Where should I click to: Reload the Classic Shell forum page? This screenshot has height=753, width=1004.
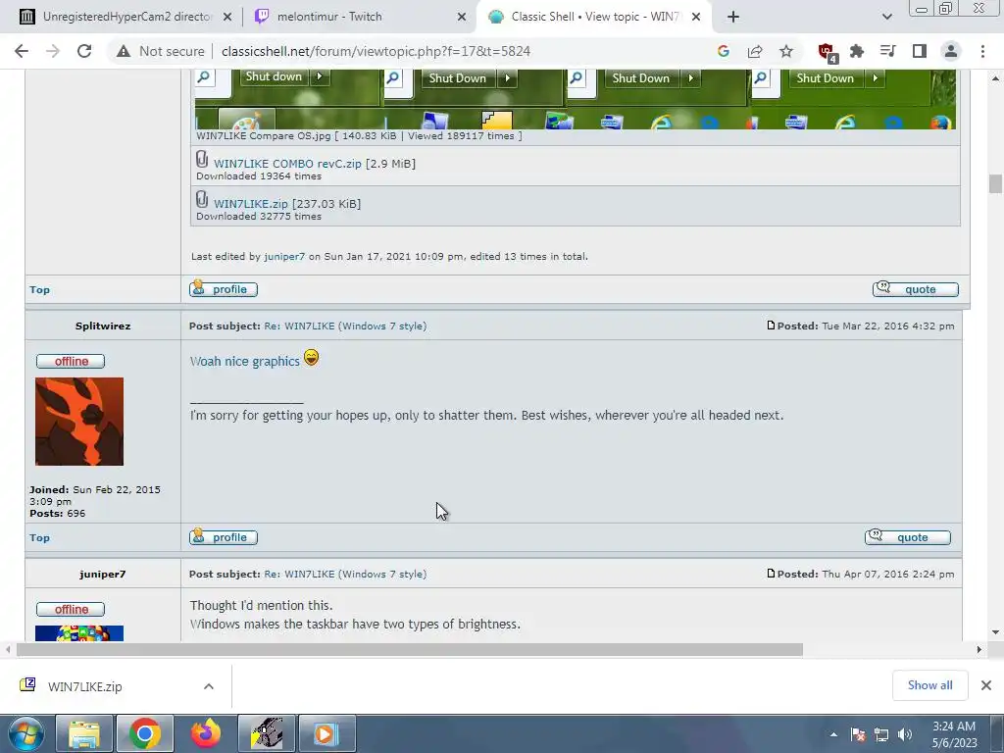click(84, 51)
